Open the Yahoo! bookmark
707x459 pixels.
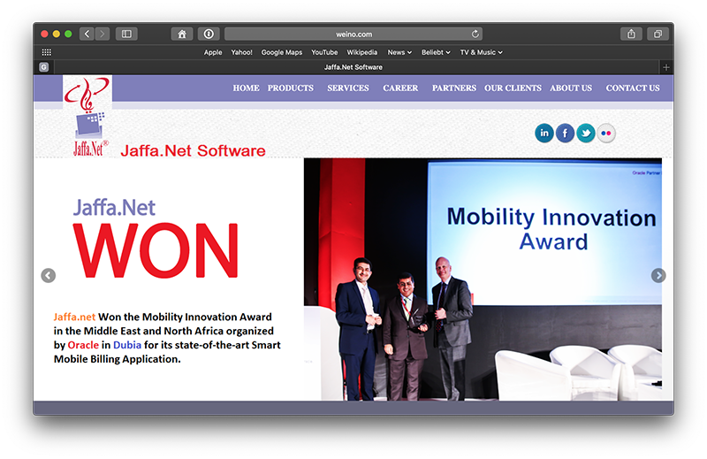tap(241, 52)
